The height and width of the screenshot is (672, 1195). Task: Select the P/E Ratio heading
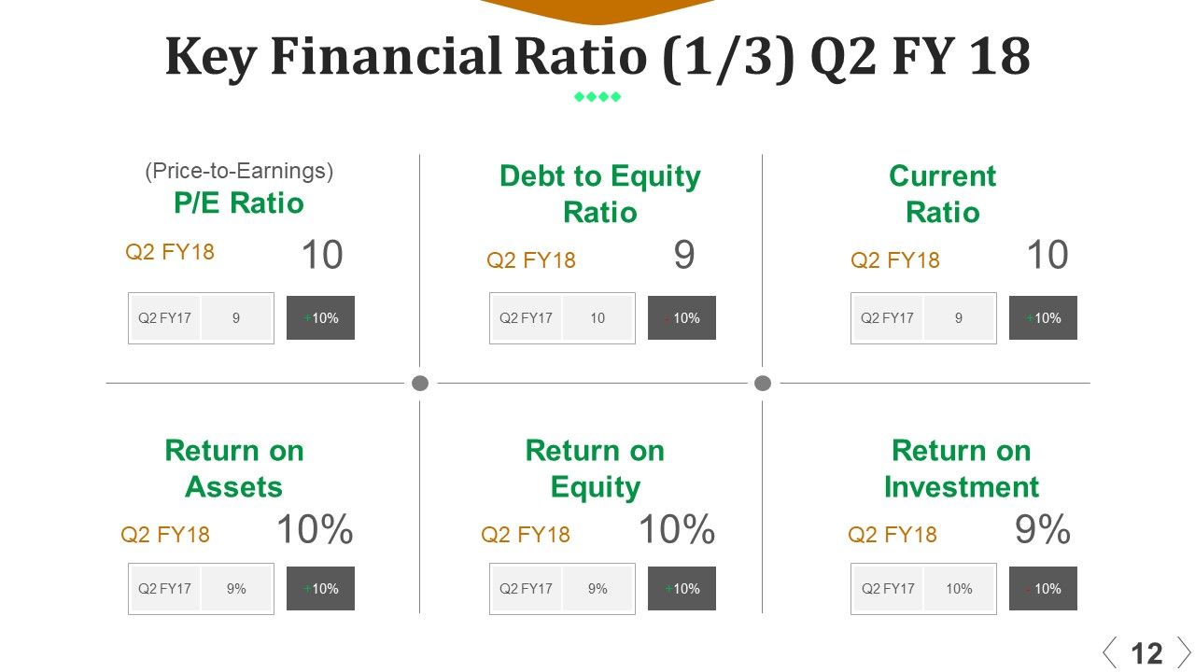(x=239, y=203)
